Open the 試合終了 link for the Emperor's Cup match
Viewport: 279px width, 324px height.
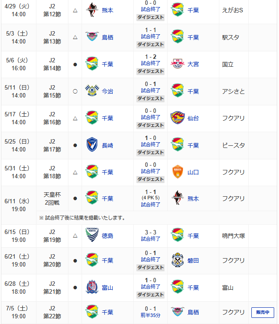(150, 205)
